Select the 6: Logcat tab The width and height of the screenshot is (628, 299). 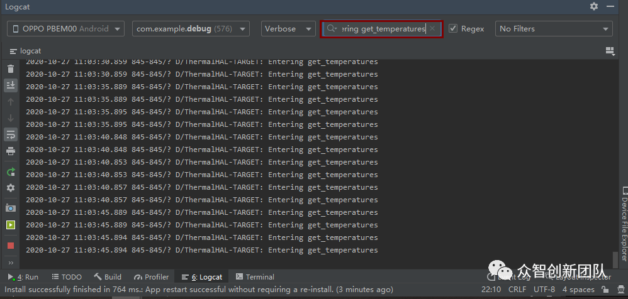[202, 277]
